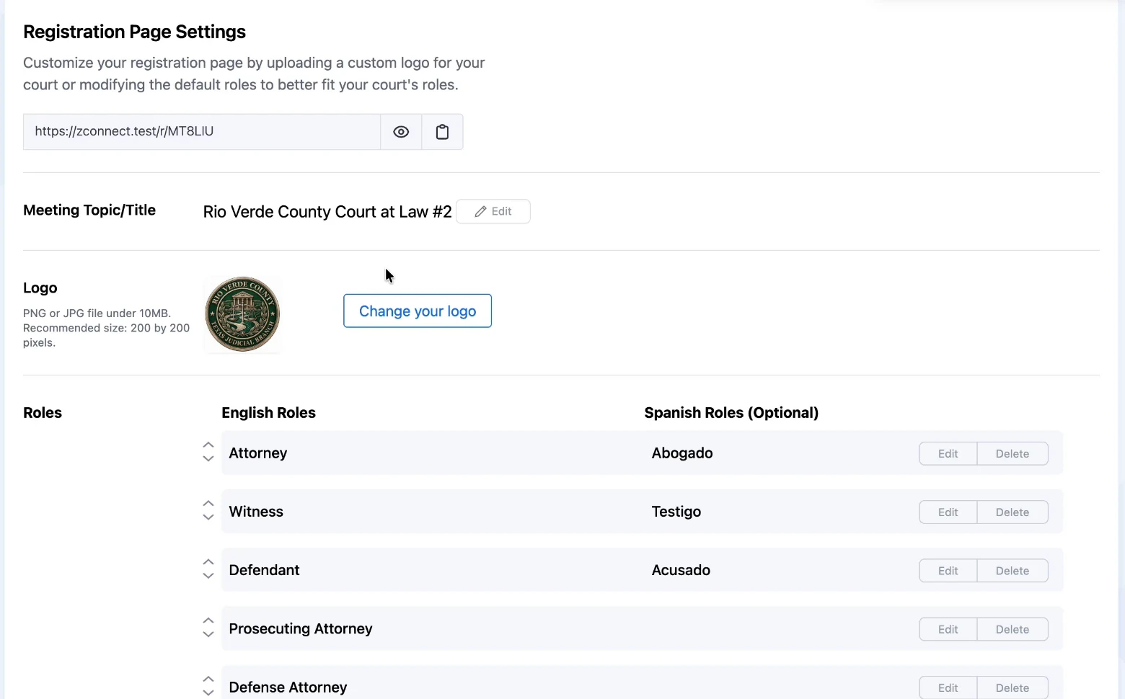1125x699 pixels.
Task: Edit the Defense Attorney role
Action: point(948,687)
